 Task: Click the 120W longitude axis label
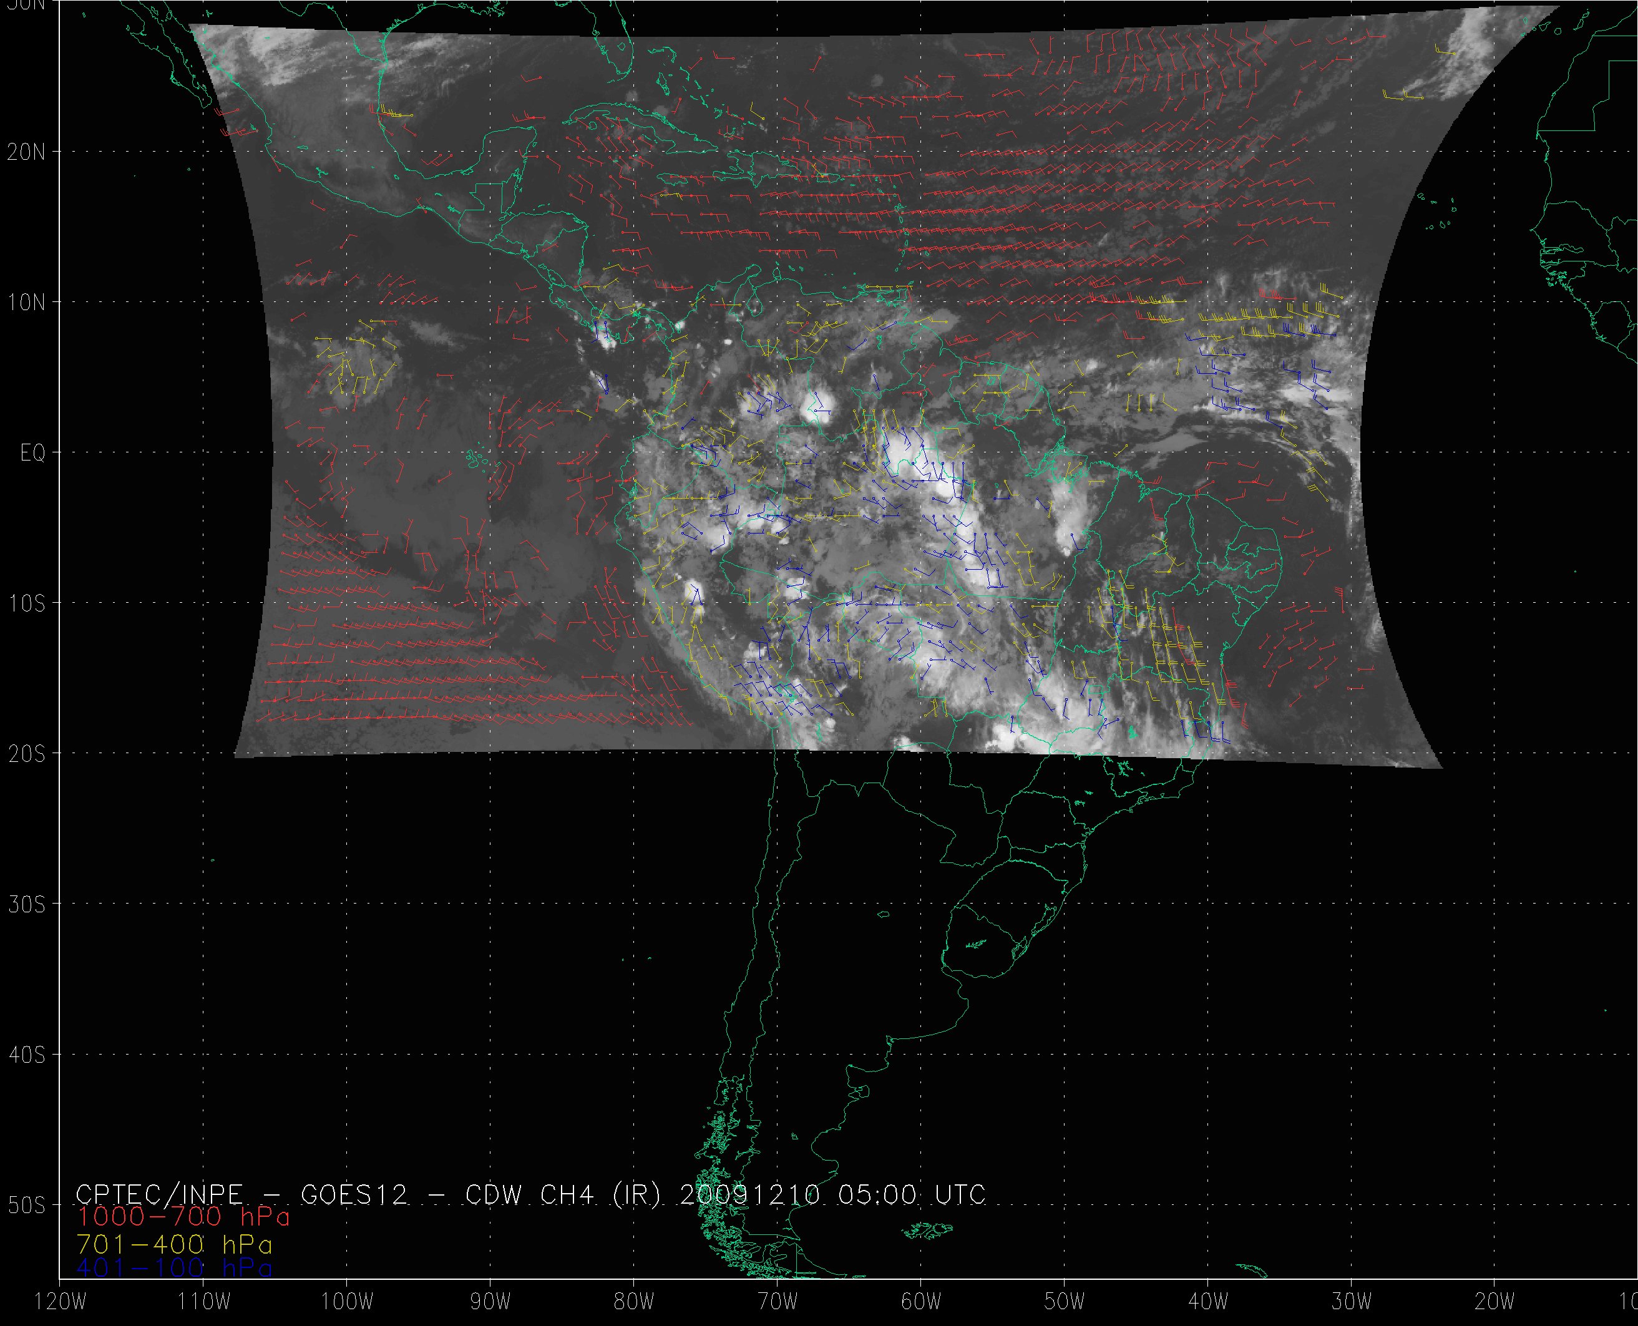pos(61,1302)
